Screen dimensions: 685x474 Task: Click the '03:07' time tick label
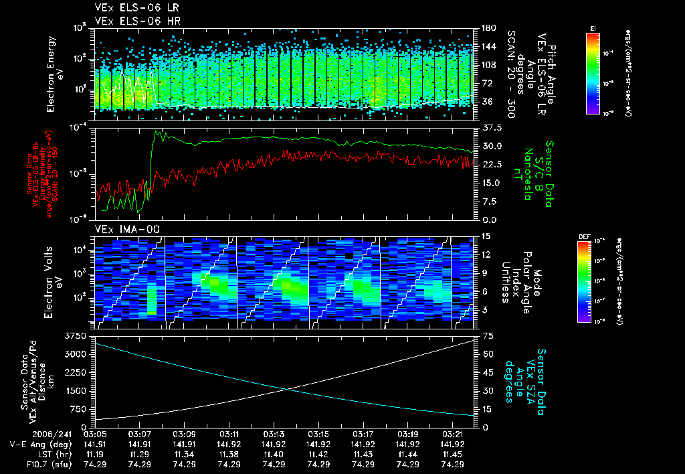pyautogui.click(x=139, y=434)
